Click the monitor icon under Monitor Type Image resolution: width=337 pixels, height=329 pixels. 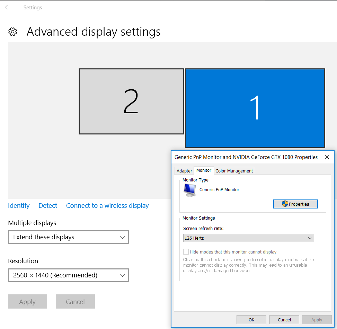coord(189,190)
